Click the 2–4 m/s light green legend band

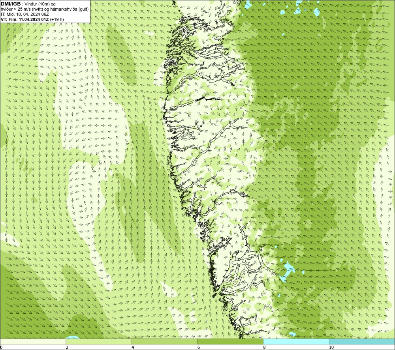[99, 341]
